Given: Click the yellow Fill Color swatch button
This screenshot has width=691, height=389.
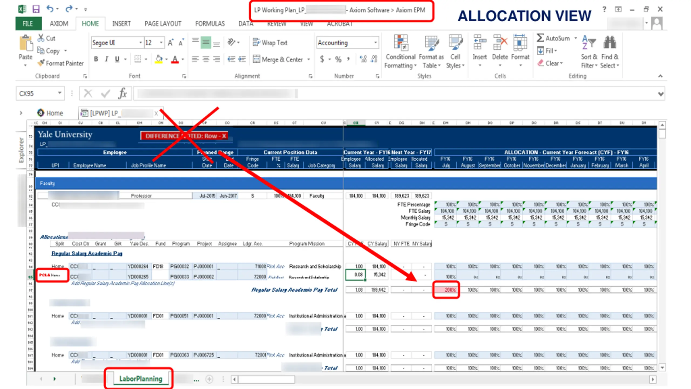Looking at the screenshot, I should pos(158,59).
